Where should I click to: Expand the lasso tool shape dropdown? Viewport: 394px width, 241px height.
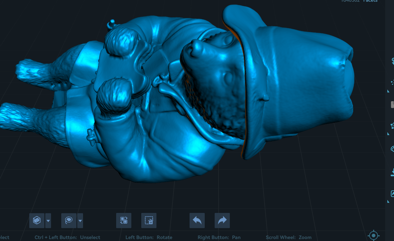pyautogui.click(x=80, y=221)
